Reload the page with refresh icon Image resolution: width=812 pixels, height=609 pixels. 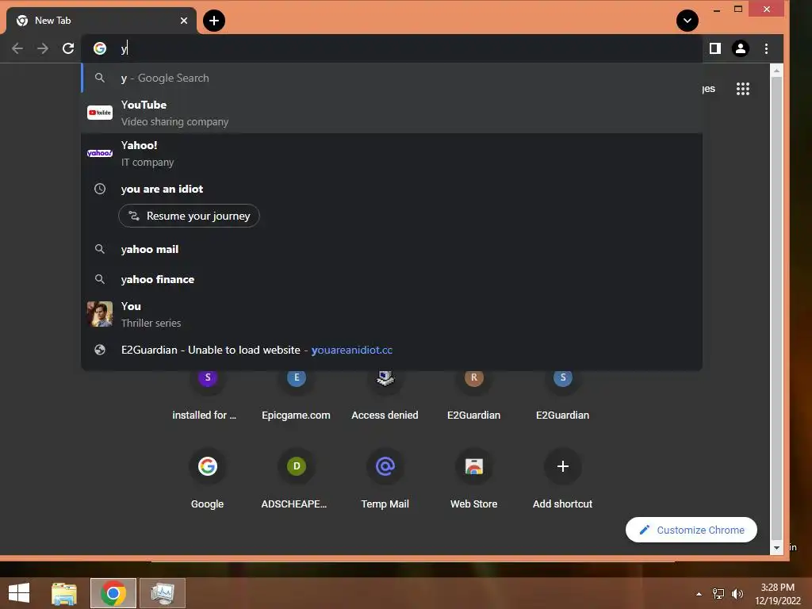68,48
